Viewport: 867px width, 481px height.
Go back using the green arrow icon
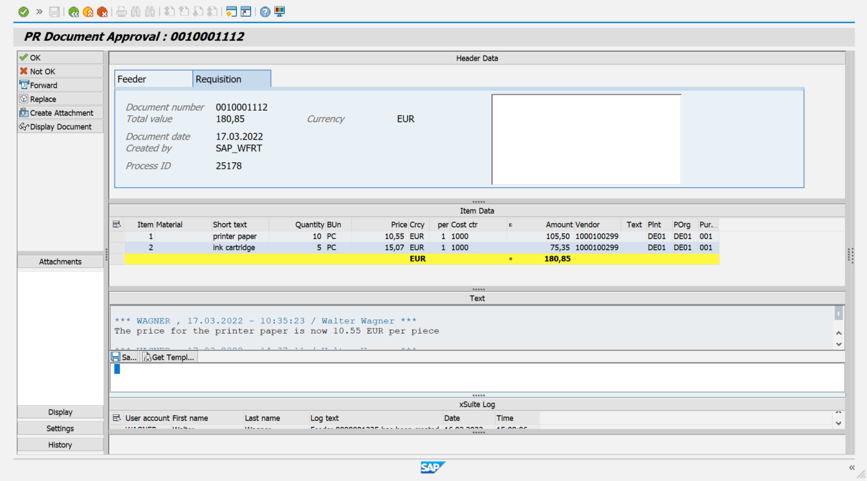pos(73,11)
